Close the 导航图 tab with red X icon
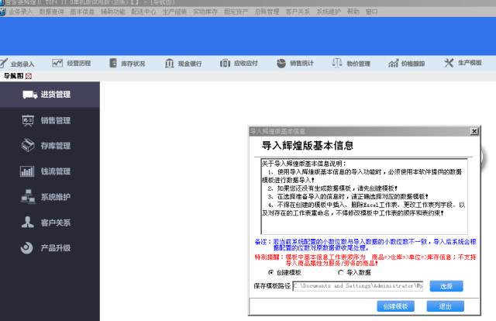Image resolution: width=496 pixels, height=321 pixels. (x=29, y=76)
